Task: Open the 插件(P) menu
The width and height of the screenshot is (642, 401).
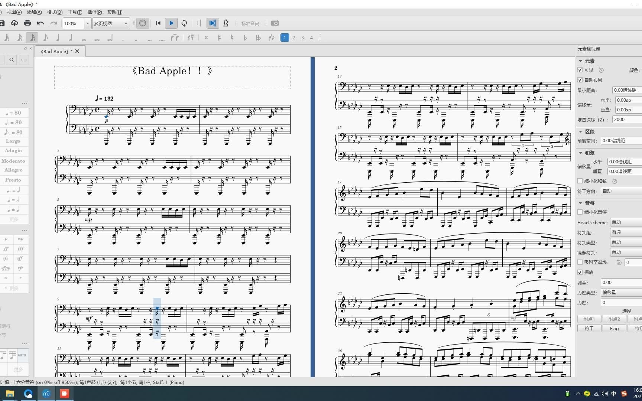Action: (x=95, y=12)
